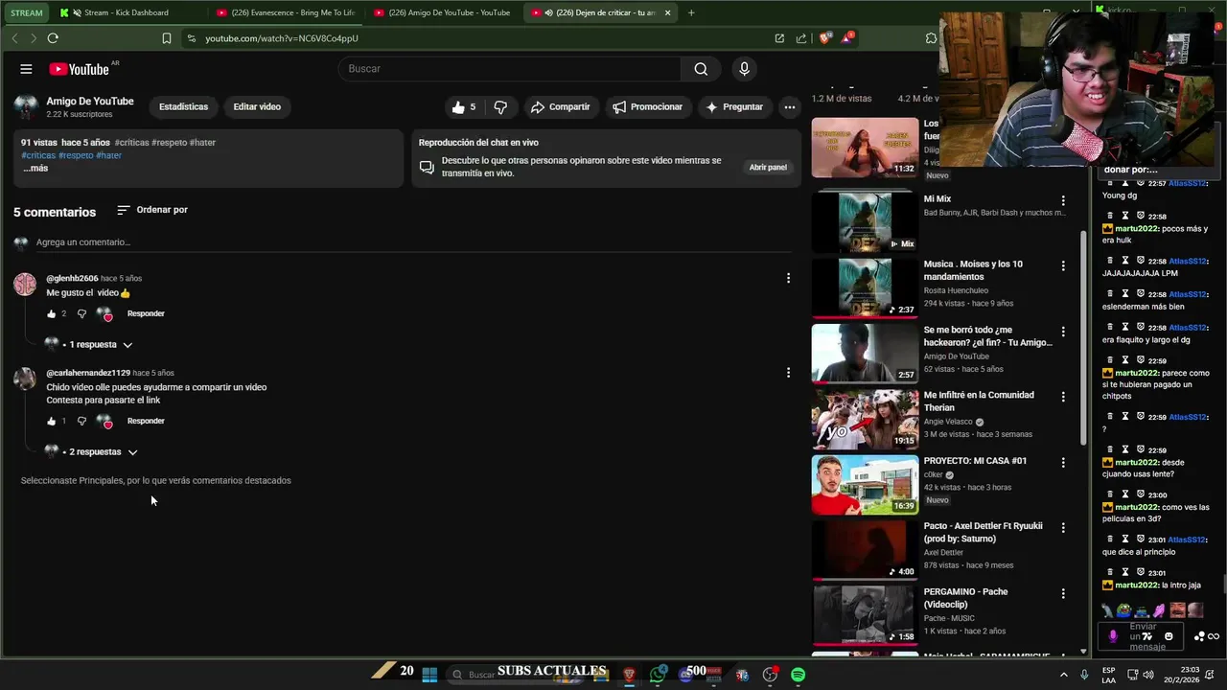Screen dimensions: 1227x690
Task: Bookmark this page
Action: [167, 38]
